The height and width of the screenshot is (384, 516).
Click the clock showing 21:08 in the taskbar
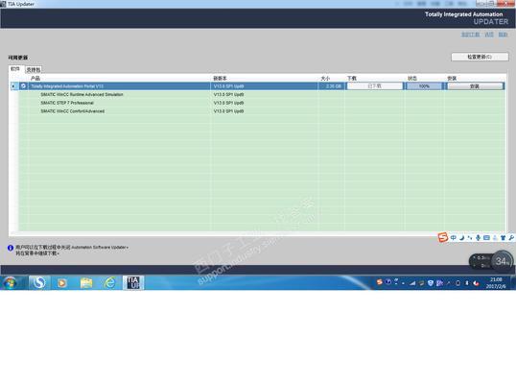(496, 283)
